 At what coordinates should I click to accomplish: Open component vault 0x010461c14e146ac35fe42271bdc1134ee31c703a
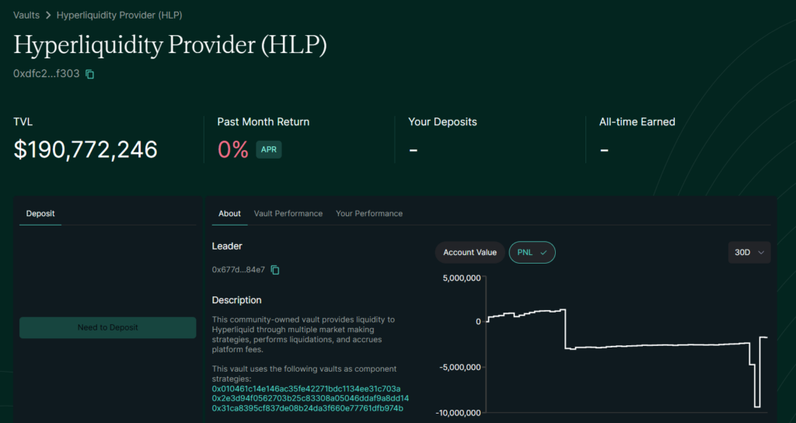coord(306,389)
